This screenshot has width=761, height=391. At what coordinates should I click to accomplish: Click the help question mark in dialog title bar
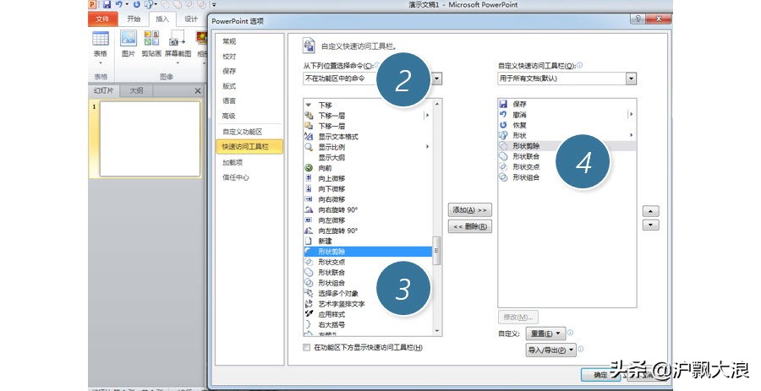(x=638, y=19)
